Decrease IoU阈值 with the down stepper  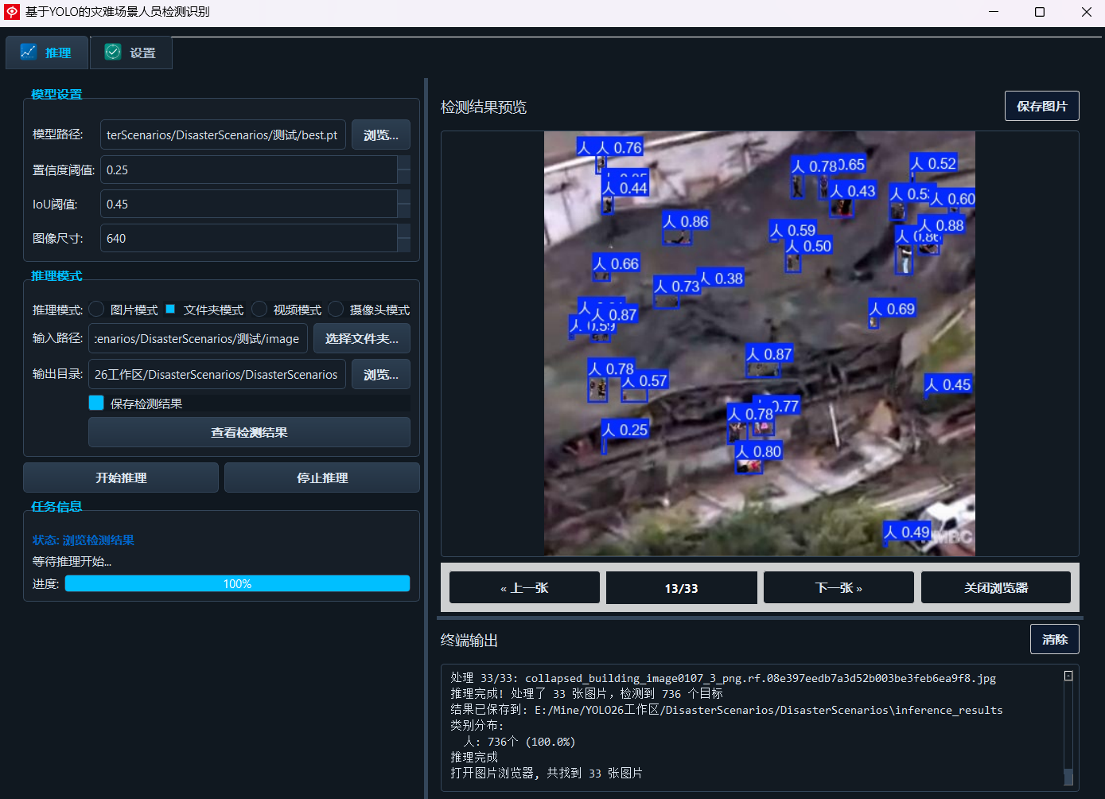coord(403,211)
